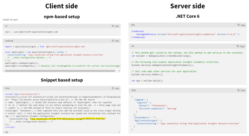Click 'var builder = WebApplication.CreateBuilder(args);' line
The image size is (249, 136).
[x=161, y=56]
